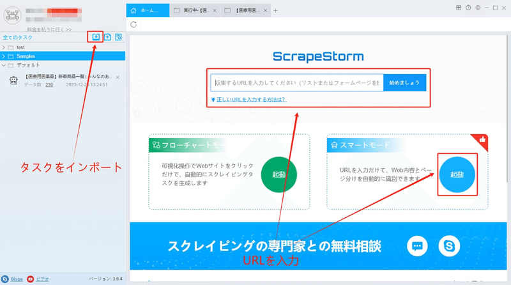511x285 pixels.
Task: Open the 料金を払うに行く link
Action: (49, 29)
